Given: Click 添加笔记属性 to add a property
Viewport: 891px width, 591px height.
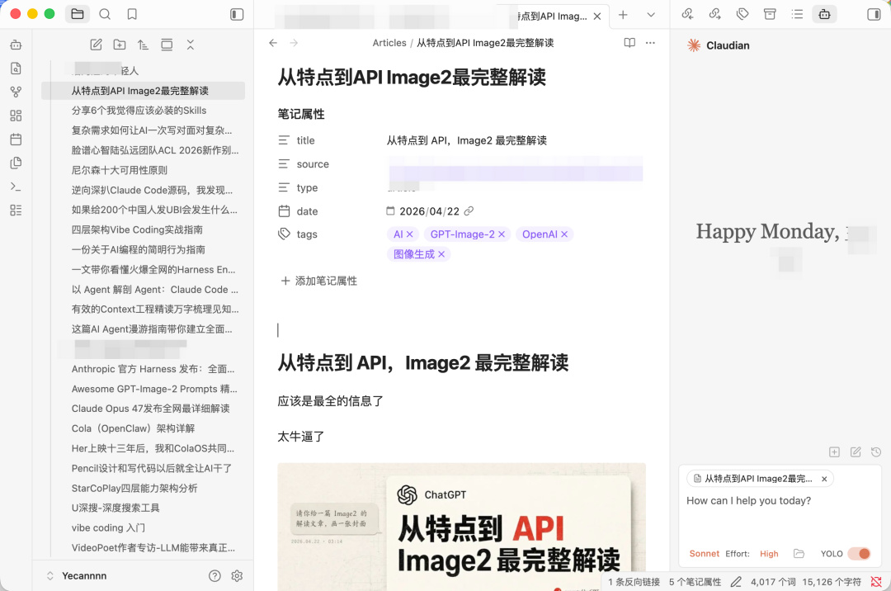Looking at the screenshot, I should click(318, 281).
